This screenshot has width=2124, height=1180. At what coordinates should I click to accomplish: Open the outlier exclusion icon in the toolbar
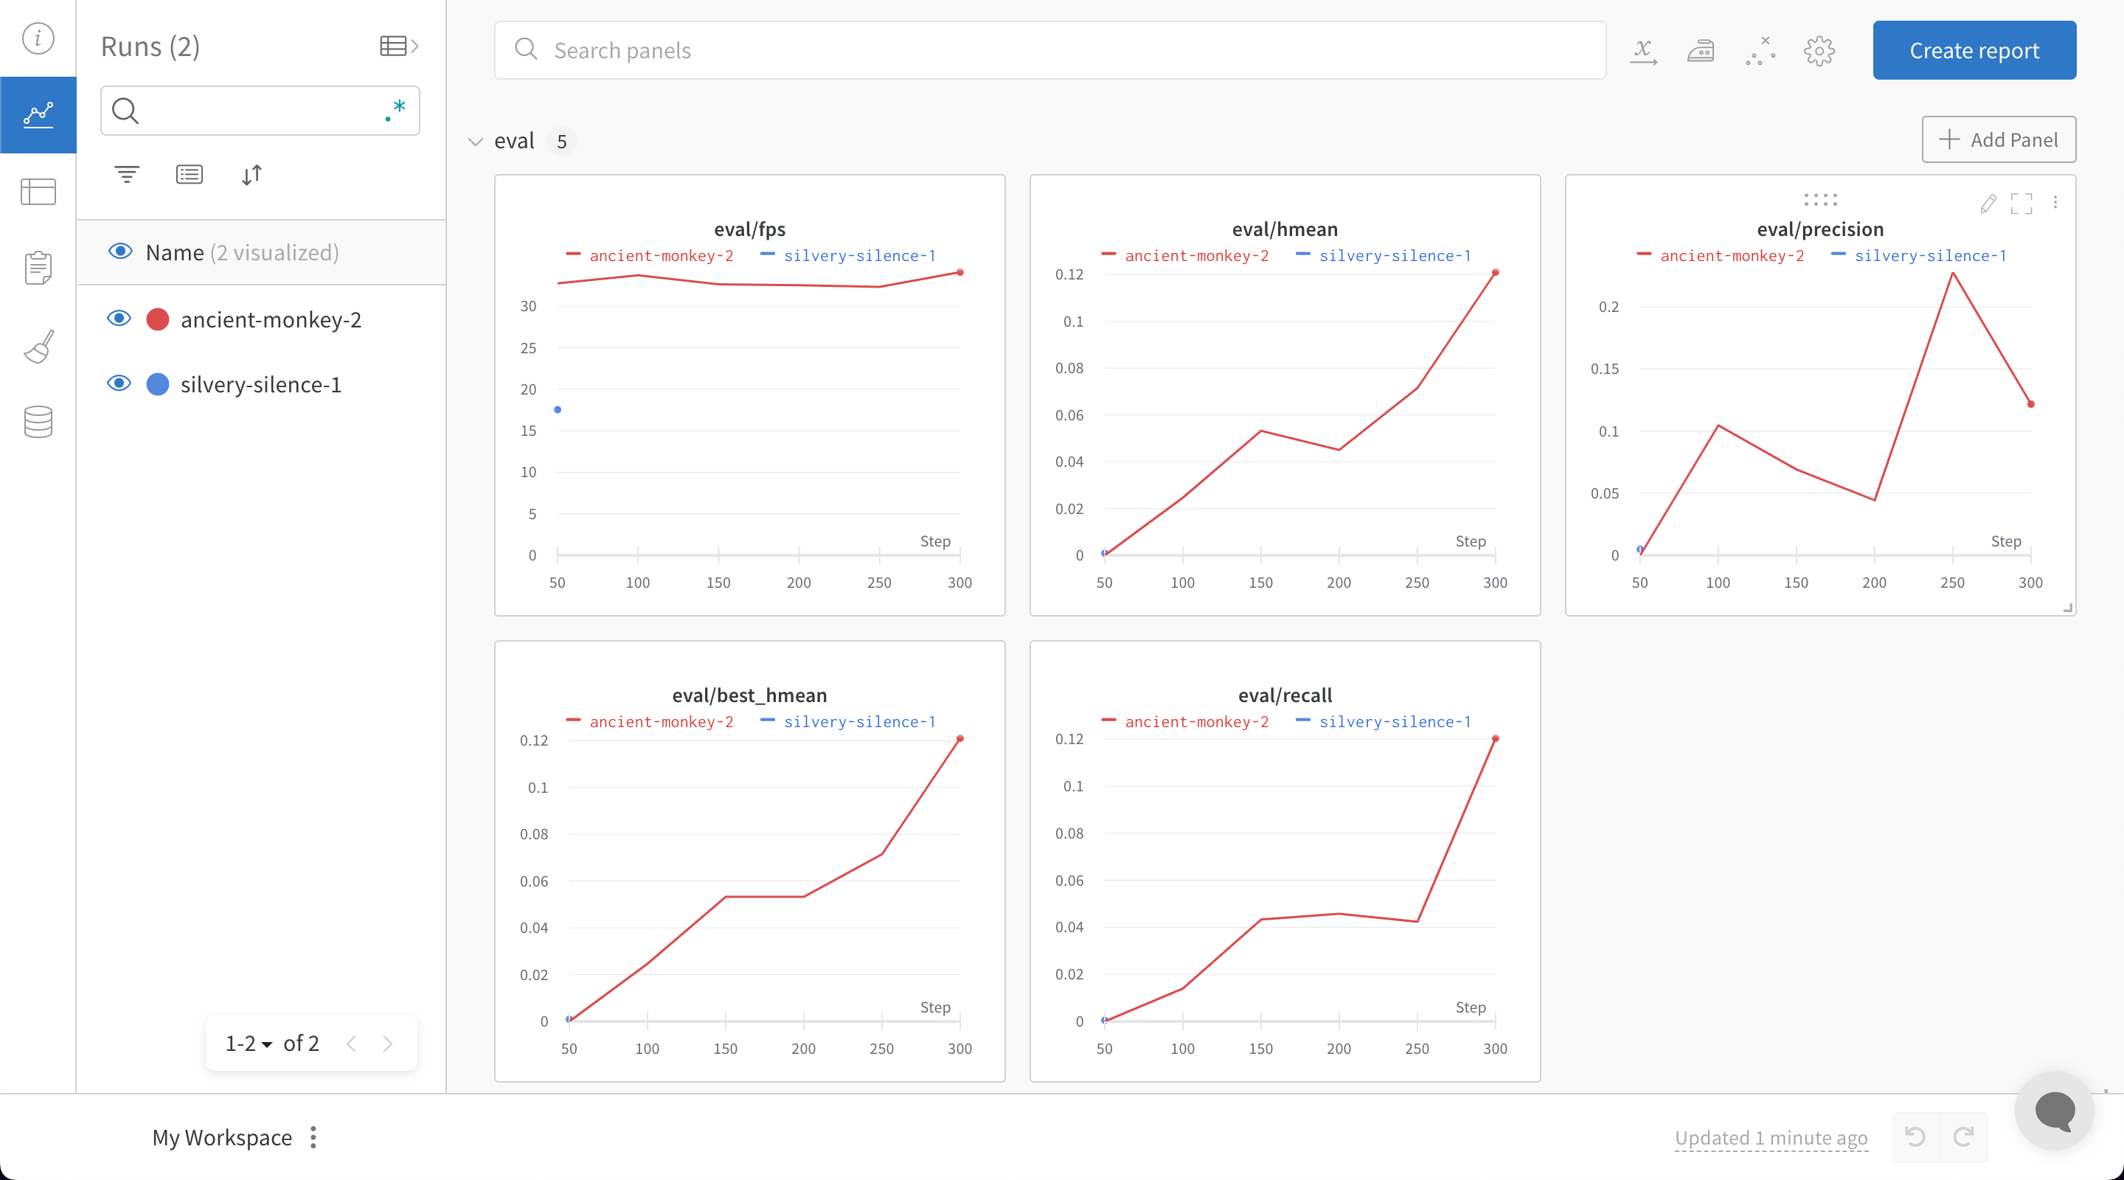tap(1761, 51)
